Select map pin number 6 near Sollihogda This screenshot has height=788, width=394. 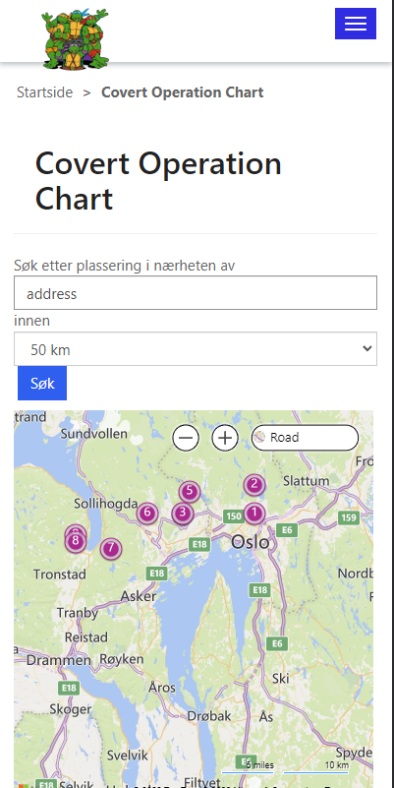(147, 514)
